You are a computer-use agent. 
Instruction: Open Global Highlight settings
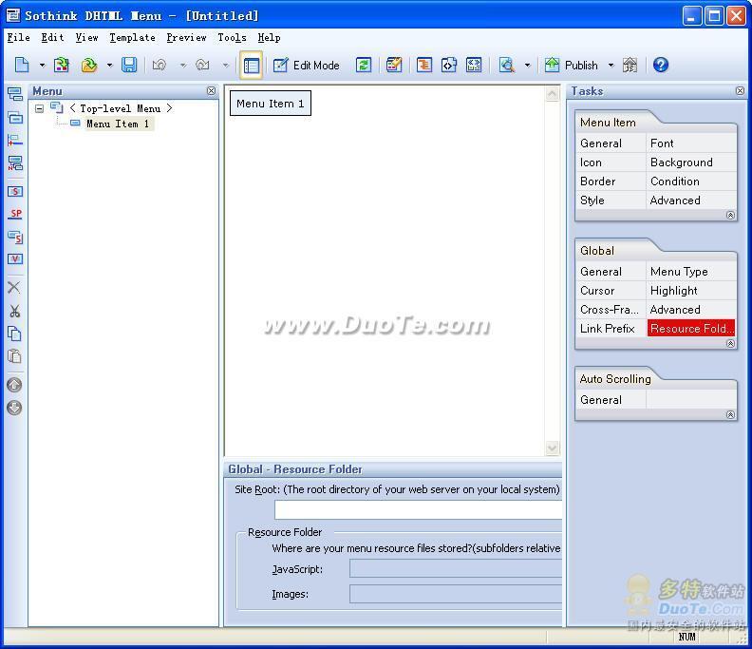click(690, 291)
